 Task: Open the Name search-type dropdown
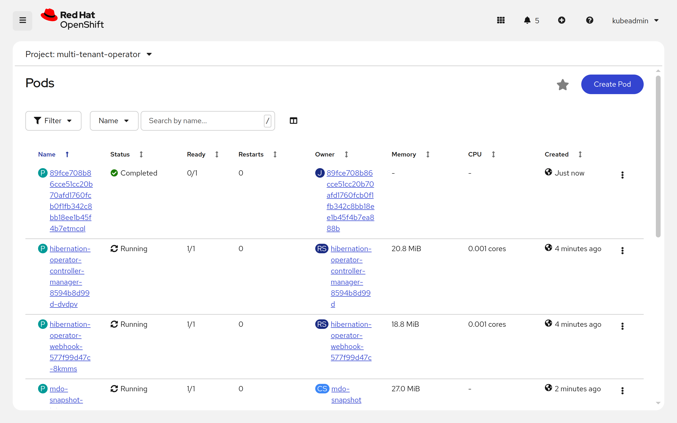[x=114, y=121]
